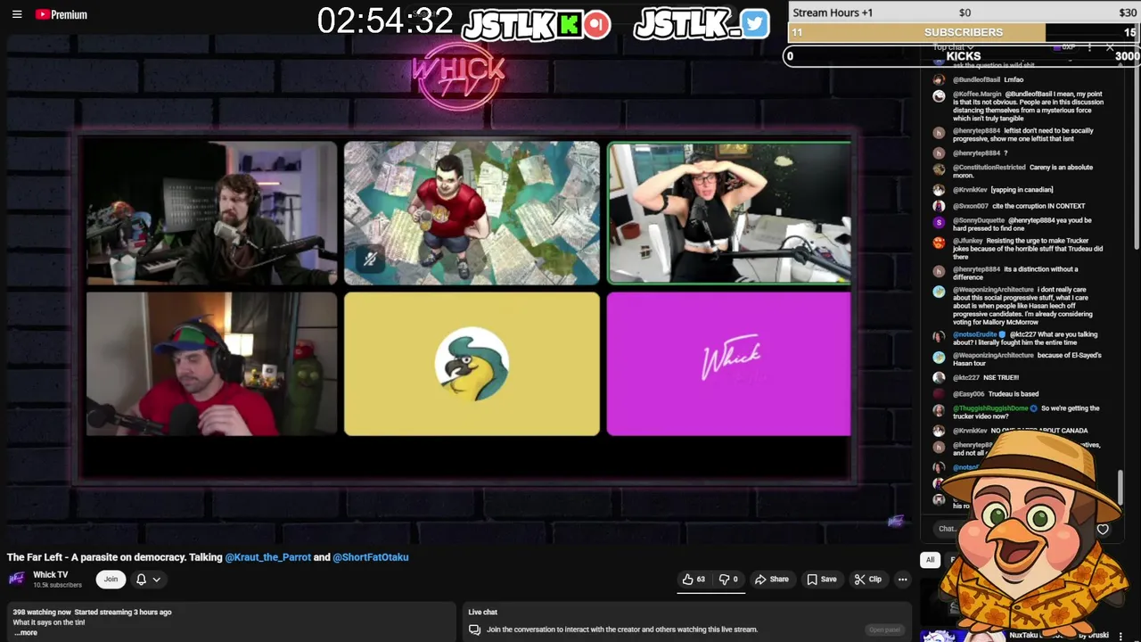Click the KICKS goal progress bar
The image size is (1141, 642).
click(964, 56)
